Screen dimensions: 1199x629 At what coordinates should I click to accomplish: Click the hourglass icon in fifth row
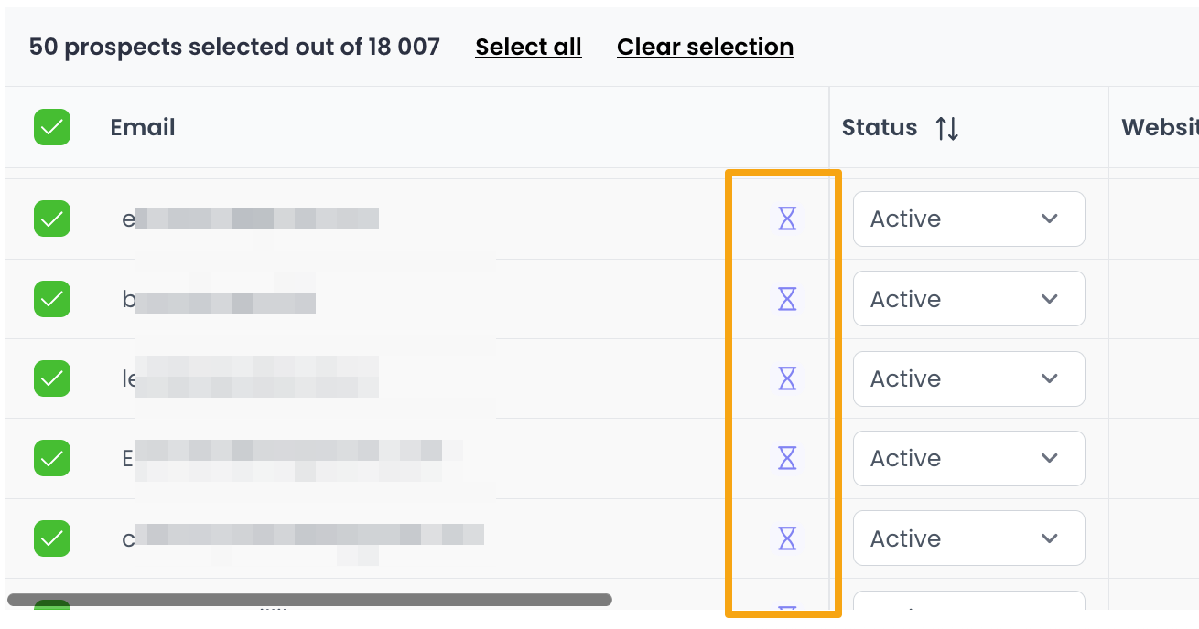point(787,538)
